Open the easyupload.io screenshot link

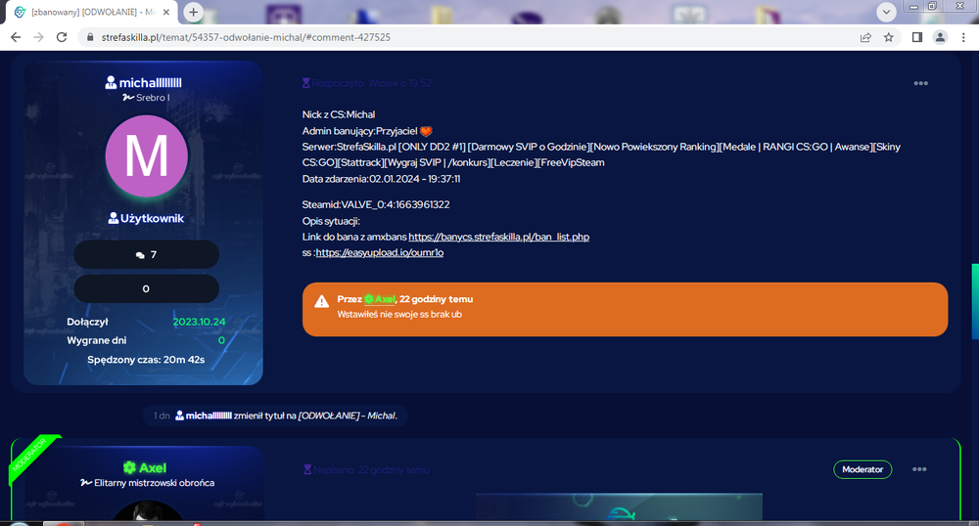tap(380, 252)
